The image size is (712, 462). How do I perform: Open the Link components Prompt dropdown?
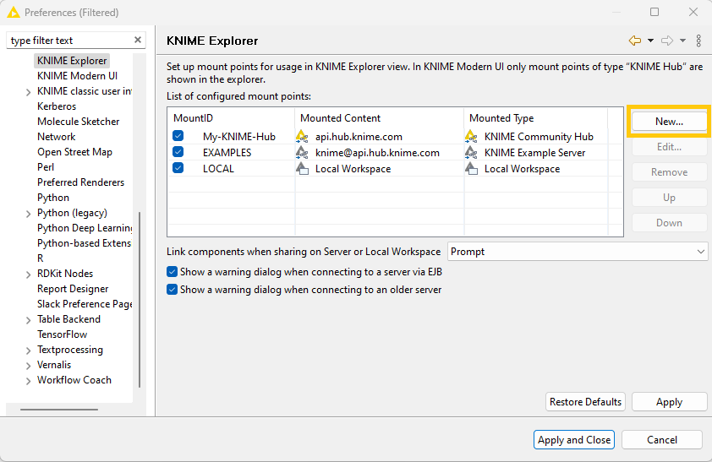(x=578, y=252)
